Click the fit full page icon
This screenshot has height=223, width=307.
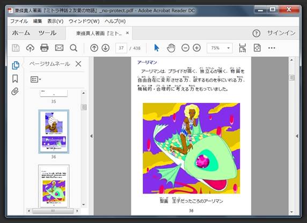(x=257, y=48)
